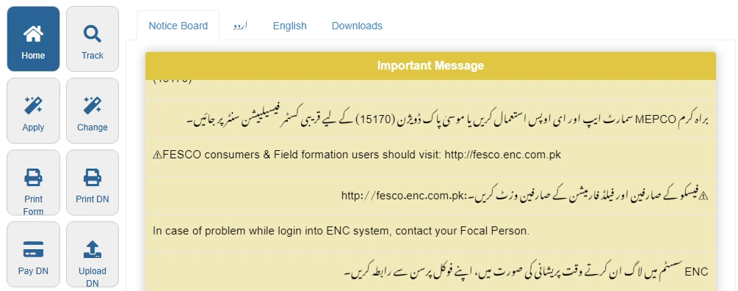The image size is (738, 291).
Task: Click the Urdu ENC system login notice
Action: pos(525,272)
